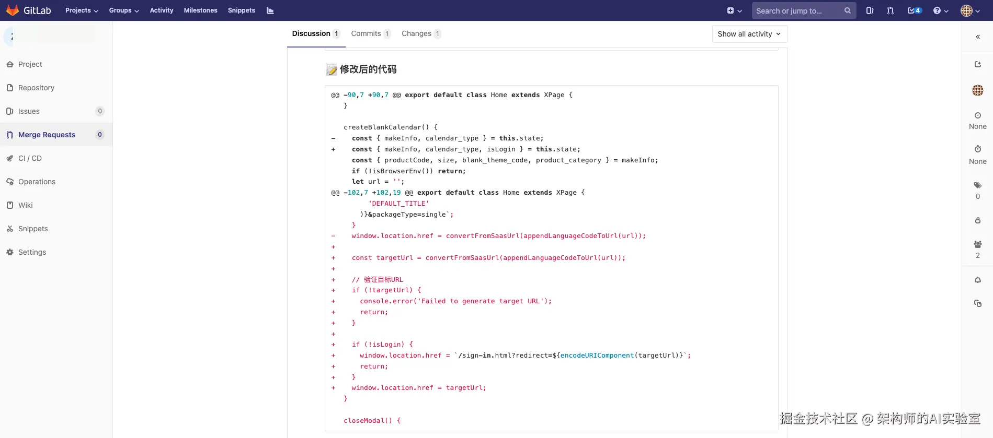Click the milestone clock icon showing None
This screenshot has height=438, width=993.
tap(978, 115)
